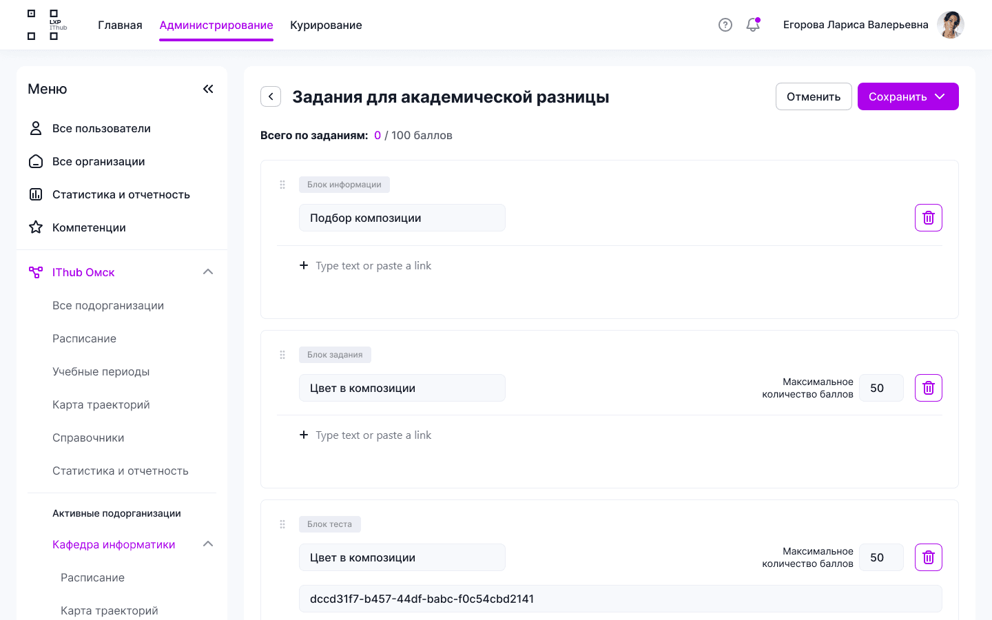Collapse the IThub Омск section chevron
The image size is (992, 620).
(x=208, y=272)
